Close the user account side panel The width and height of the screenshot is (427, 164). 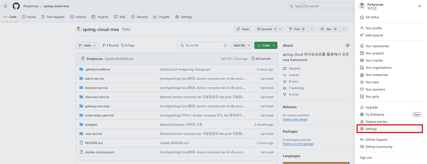click(x=419, y=6)
